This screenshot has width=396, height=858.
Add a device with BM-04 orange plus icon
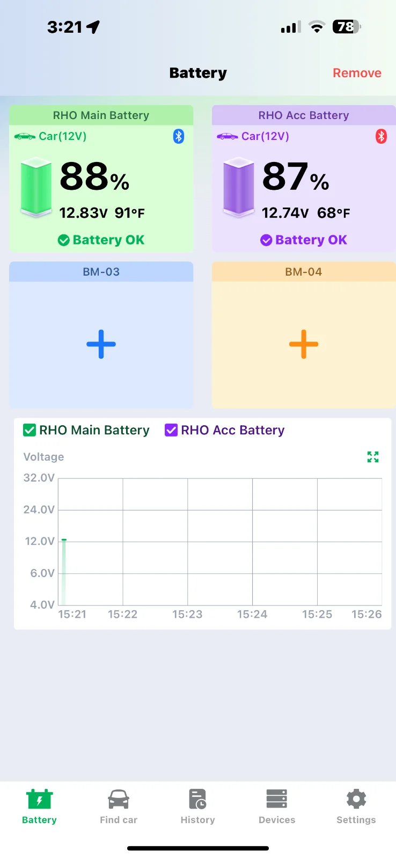304,344
